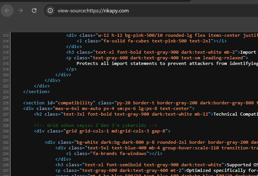Click the 'Protects all import statements' text line
258x176 pixels.
(x=167, y=63)
